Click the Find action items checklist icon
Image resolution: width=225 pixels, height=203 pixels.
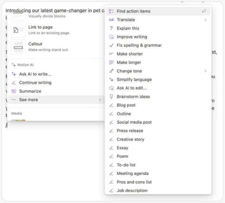tap(111, 11)
